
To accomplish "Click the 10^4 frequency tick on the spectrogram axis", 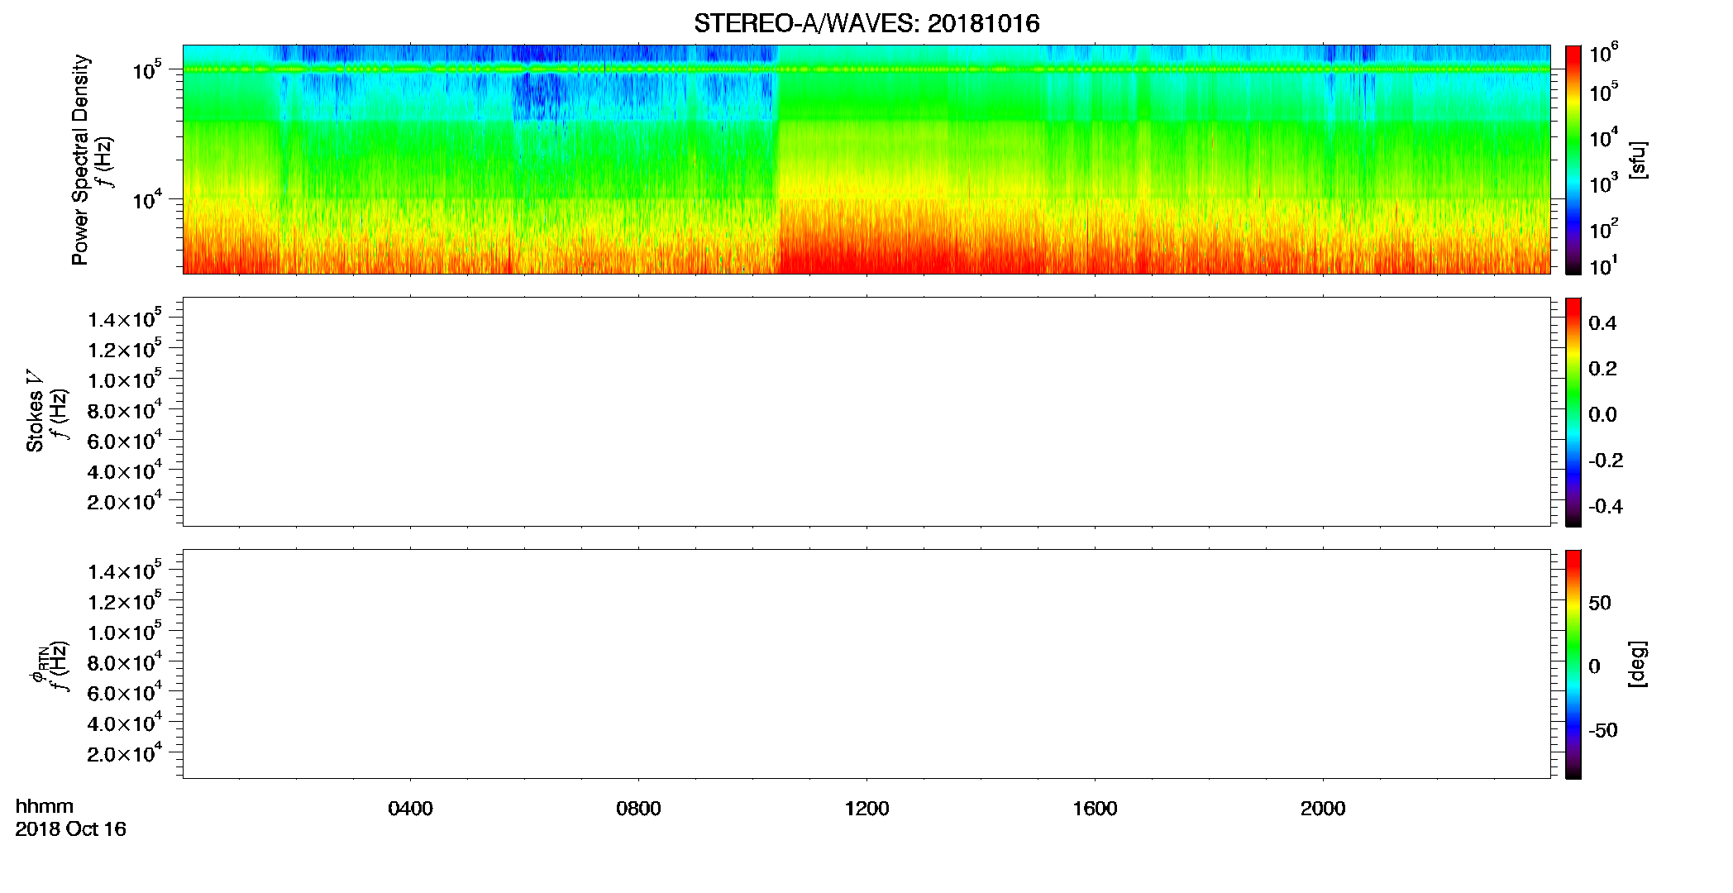I will pos(146,199).
